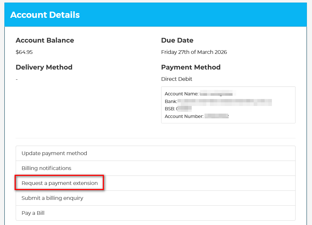The height and width of the screenshot is (225, 312).
Task: Click the Bank line in details box
Action: pyautogui.click(x=171, y=102)
